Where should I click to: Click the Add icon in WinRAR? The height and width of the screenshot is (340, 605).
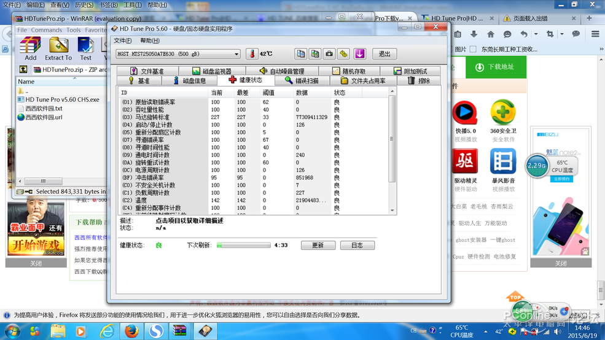click(x=31, y=48)
